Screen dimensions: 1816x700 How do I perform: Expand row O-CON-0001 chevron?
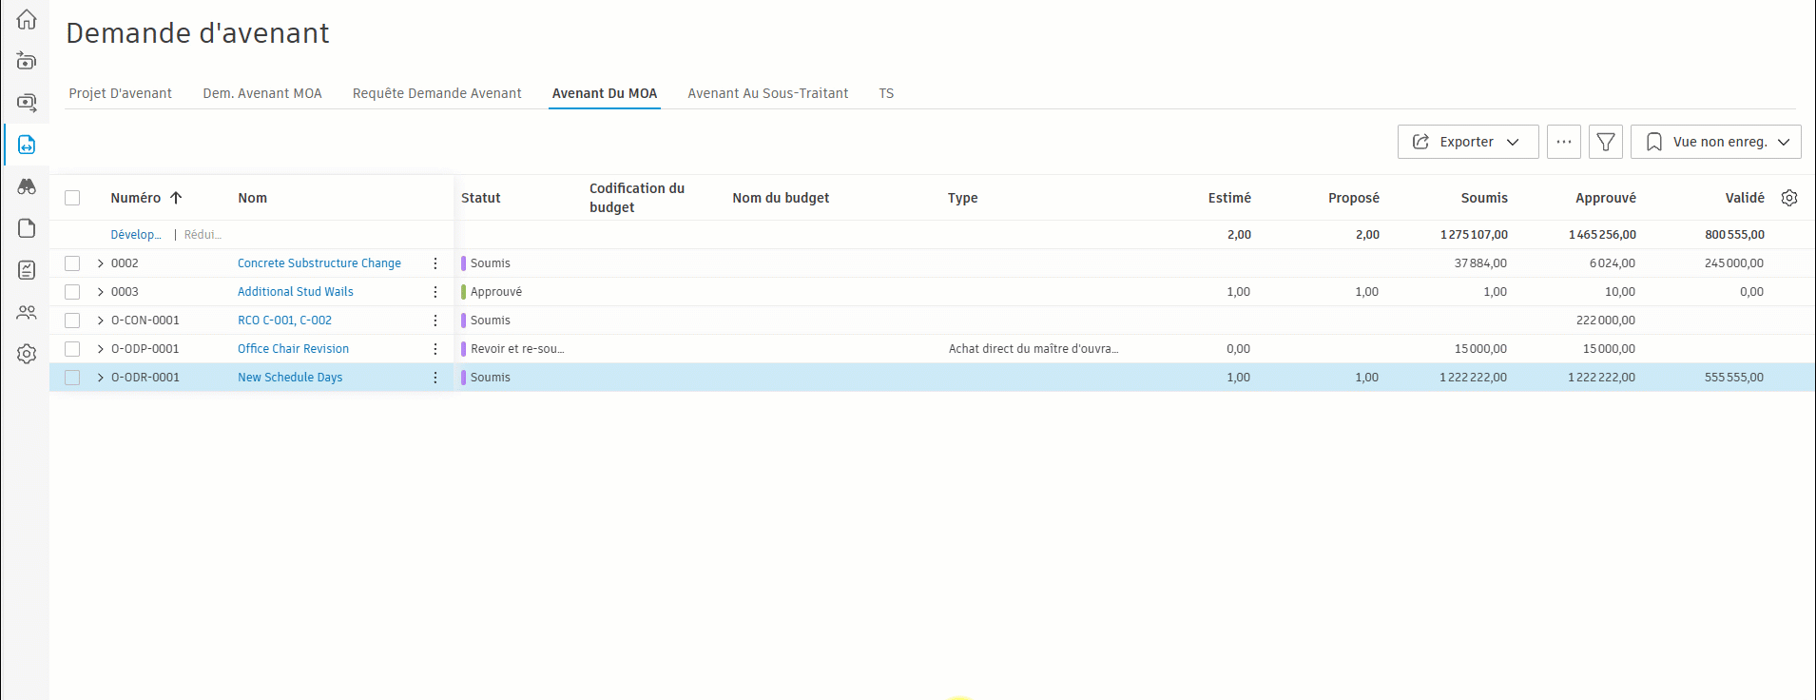coord(101,321)
